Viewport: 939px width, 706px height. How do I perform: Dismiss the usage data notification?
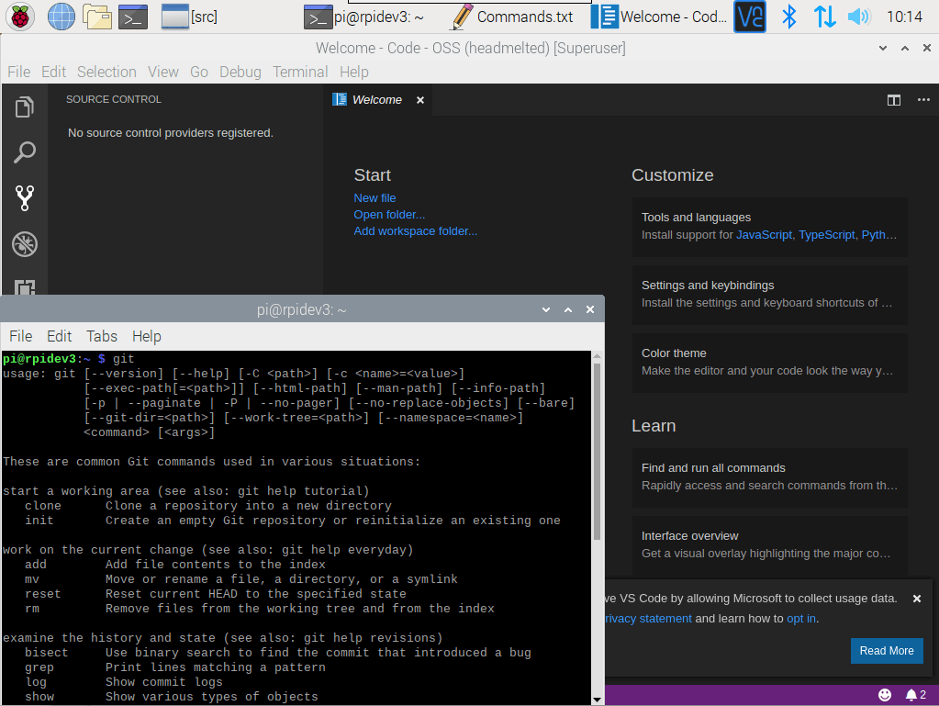pos(916,599)
